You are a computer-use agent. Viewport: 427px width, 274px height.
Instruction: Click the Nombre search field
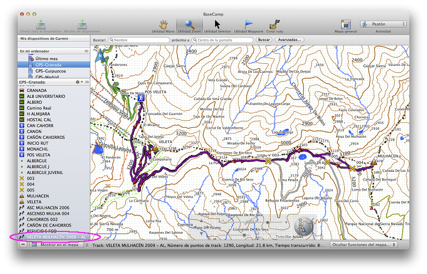point(139,40)
